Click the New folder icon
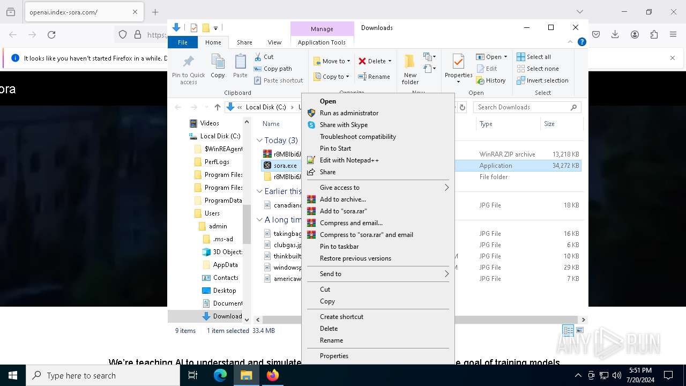Viewport: 686px width, 386px height. 410,61
